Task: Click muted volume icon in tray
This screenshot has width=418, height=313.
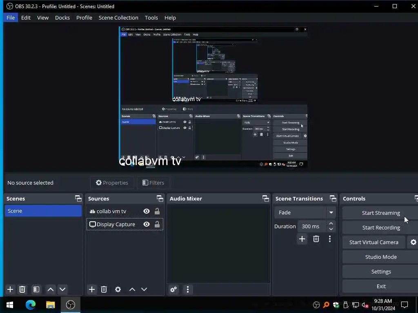Action: click(x=365, y=305)
